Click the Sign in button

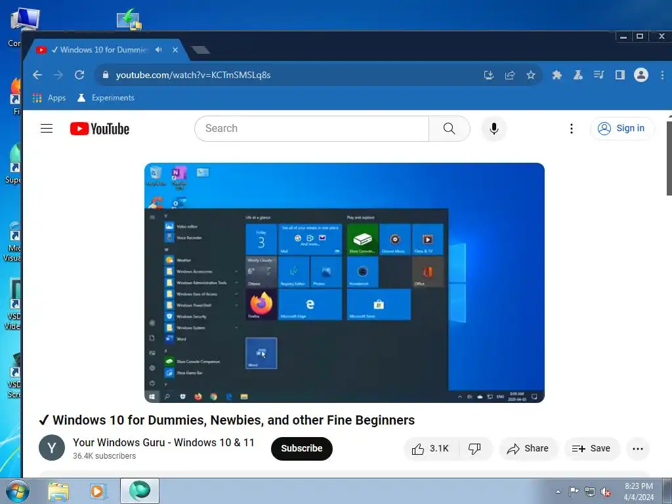(x=622, y=128)
